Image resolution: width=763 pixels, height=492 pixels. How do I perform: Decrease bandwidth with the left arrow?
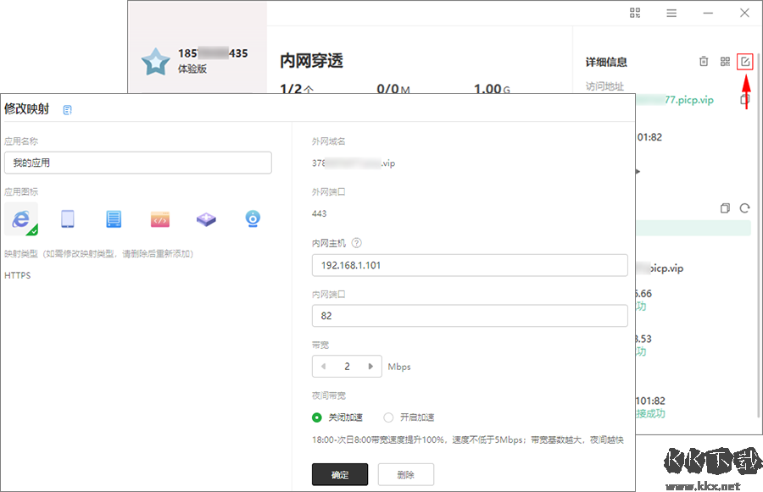coord(324,367)
